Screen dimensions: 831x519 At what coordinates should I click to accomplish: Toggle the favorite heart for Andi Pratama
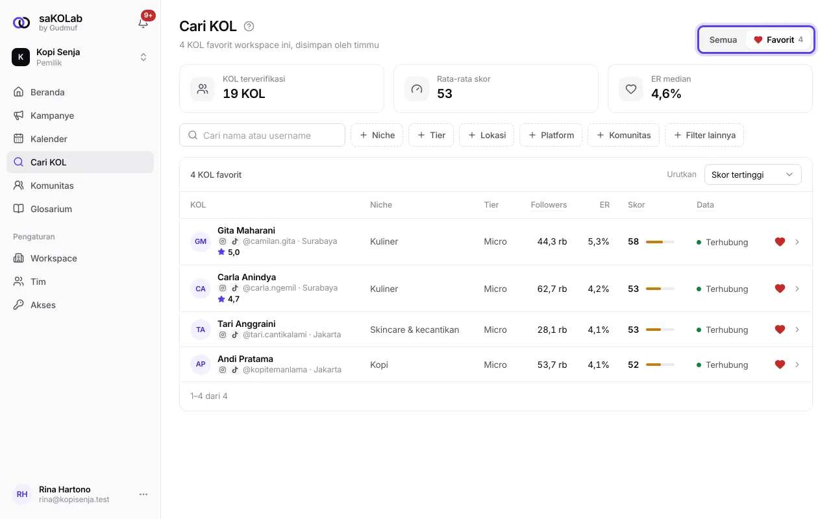point(780,364)
